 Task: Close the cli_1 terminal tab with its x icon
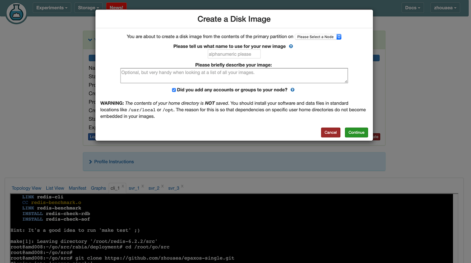point(122,185)
